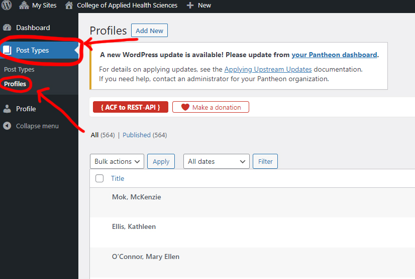Follow the your Pantheon dashboard link

point(334,55)
